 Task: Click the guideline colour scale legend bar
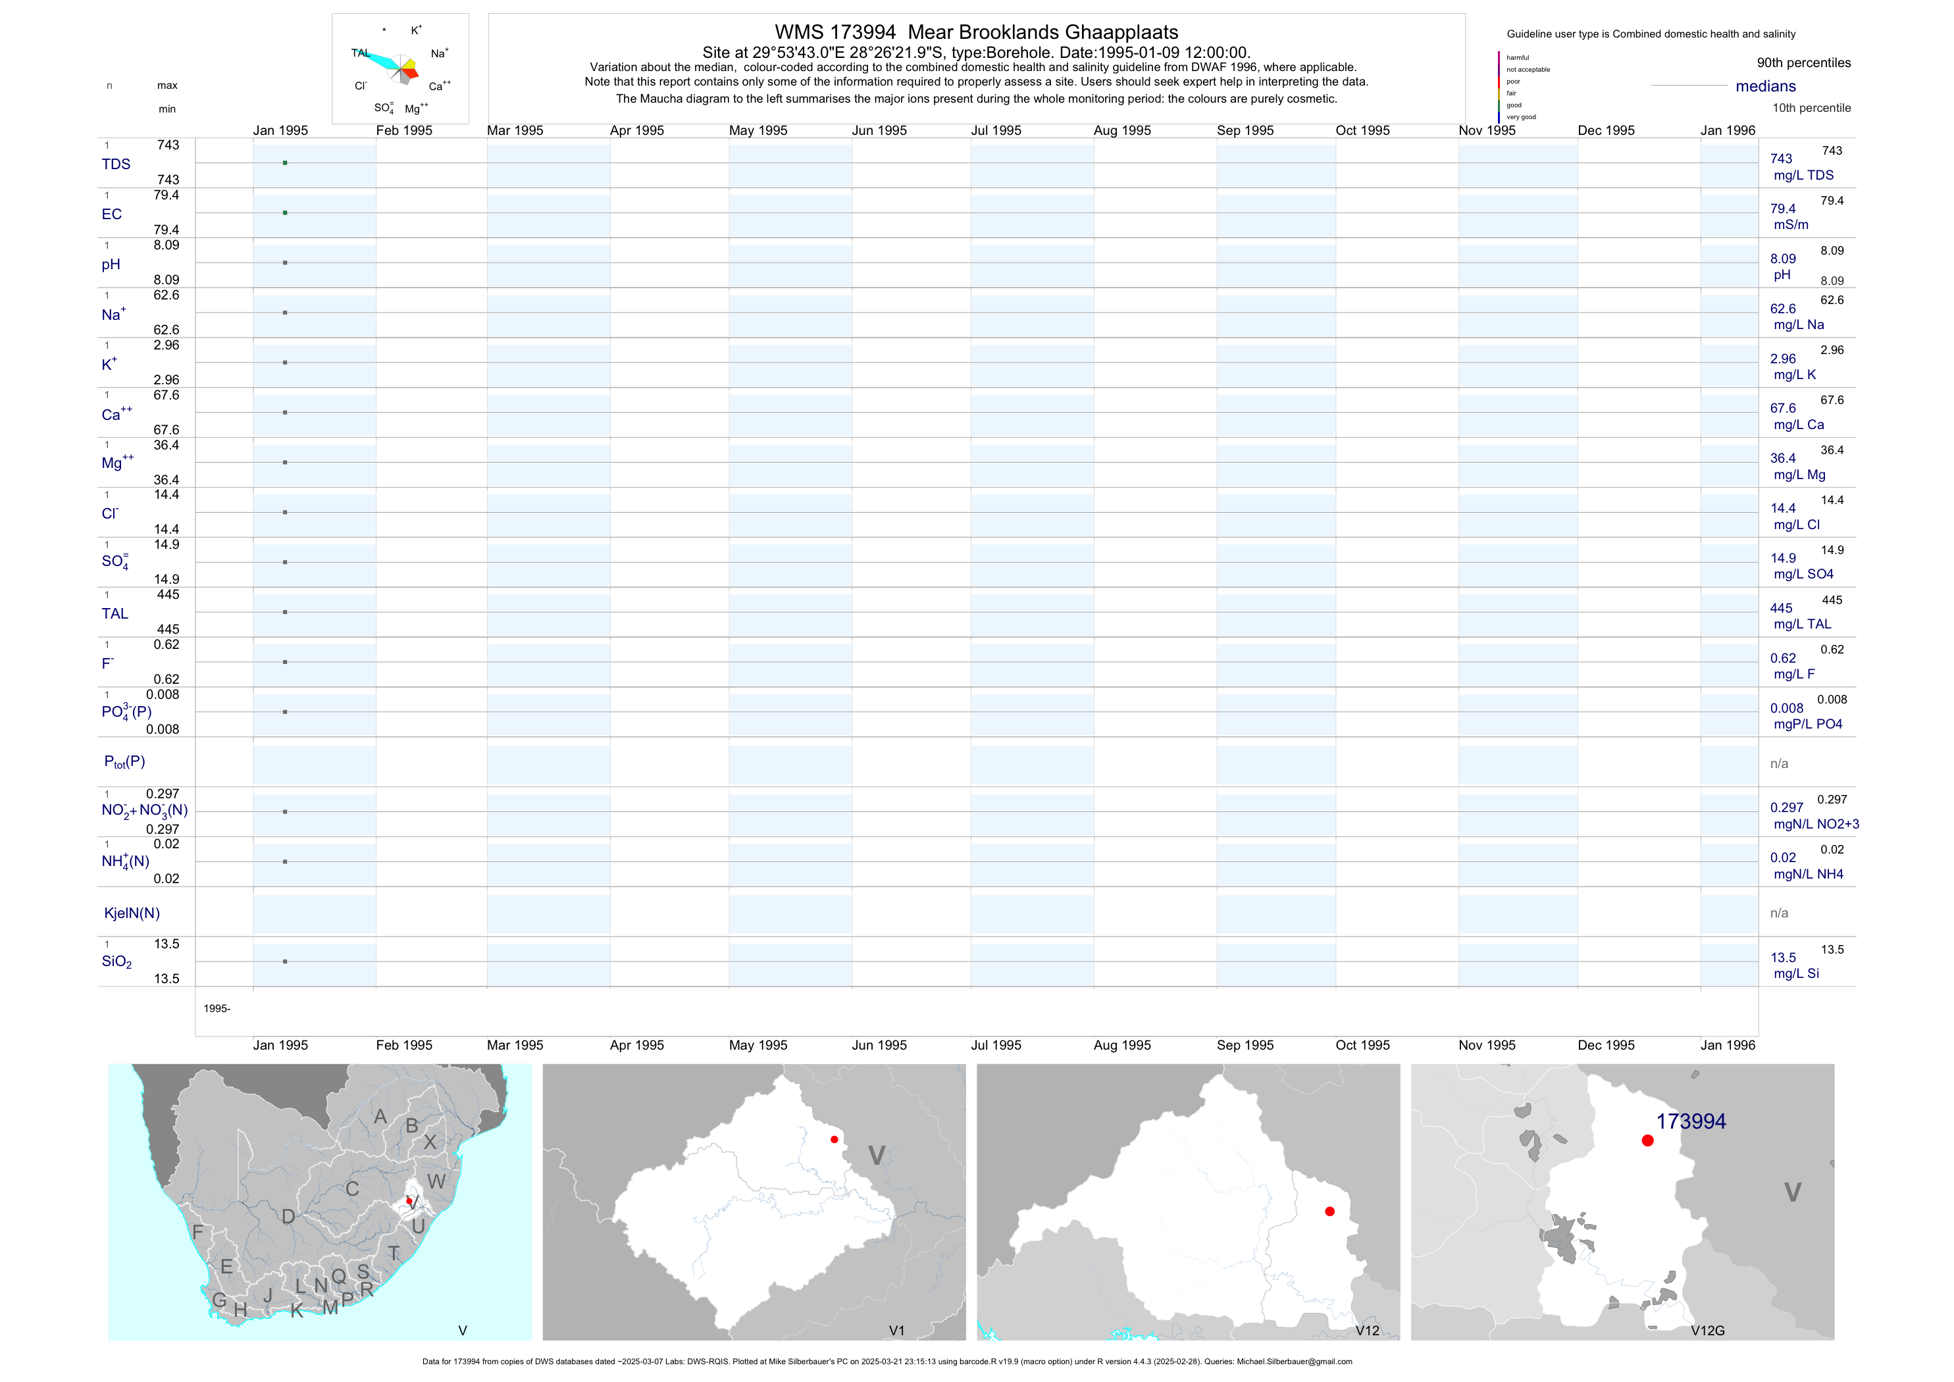coord(1499,87)
